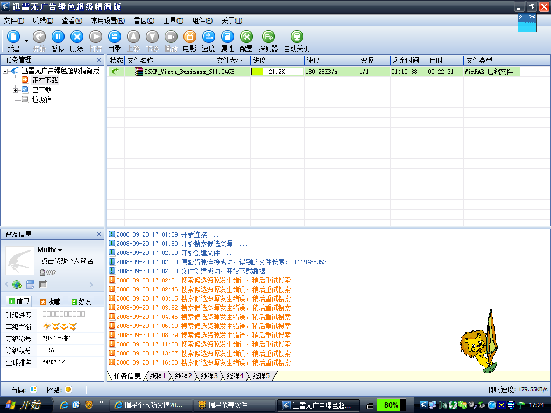This screenshot has width=551, height=413.
Task: Click the 网络 network status icon
Action: (x=68, y=389)
